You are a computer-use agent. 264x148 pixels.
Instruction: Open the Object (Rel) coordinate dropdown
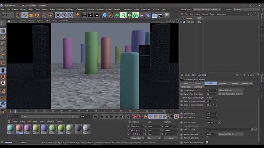click(x=137, y=138)
